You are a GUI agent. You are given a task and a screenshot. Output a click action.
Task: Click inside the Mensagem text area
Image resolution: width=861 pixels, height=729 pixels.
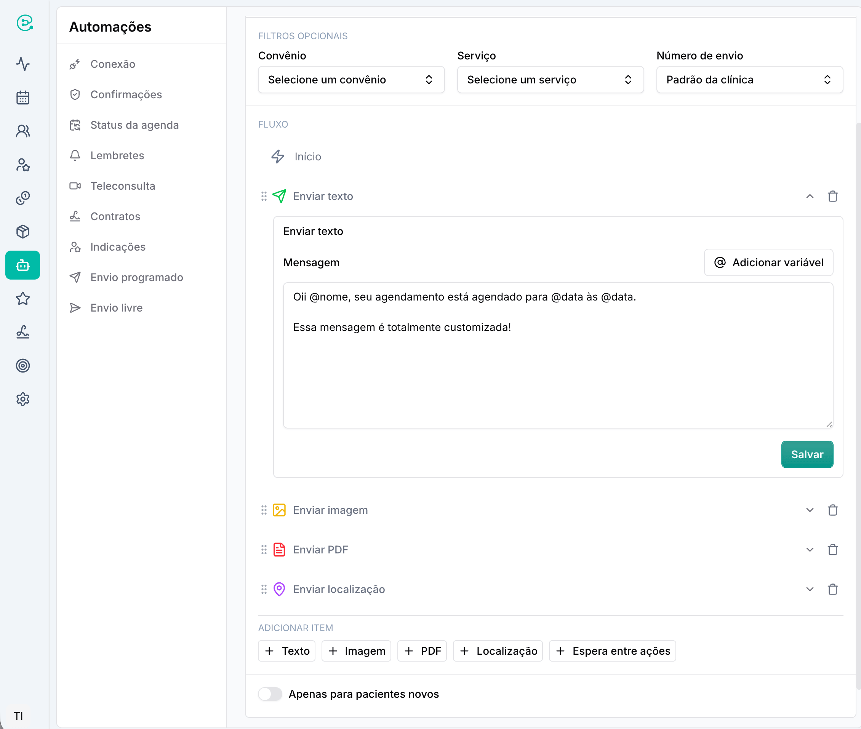click(x=558, y=355)
